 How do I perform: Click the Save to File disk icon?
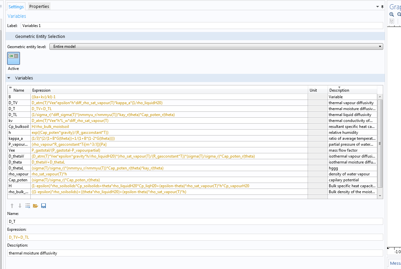click(44, 206)
